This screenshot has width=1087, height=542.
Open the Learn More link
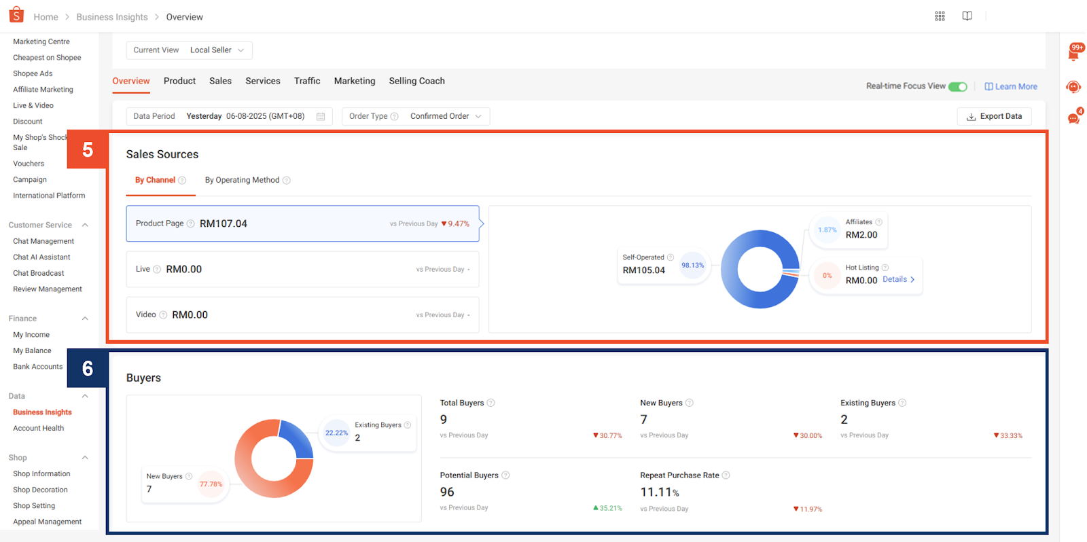[x=1011, y=86]
